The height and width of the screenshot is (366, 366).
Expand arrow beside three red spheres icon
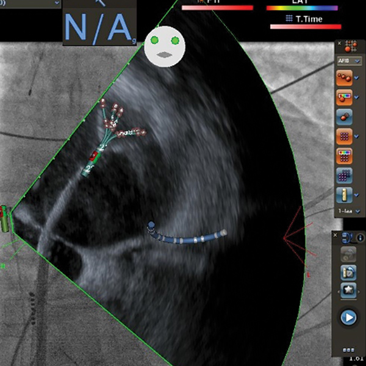pos(357,79)
